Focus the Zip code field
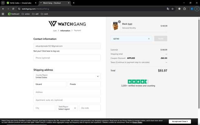 (90, 108)
